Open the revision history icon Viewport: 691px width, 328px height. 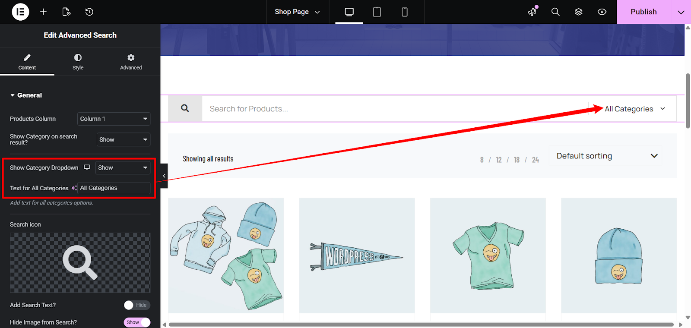coord(89,12)
